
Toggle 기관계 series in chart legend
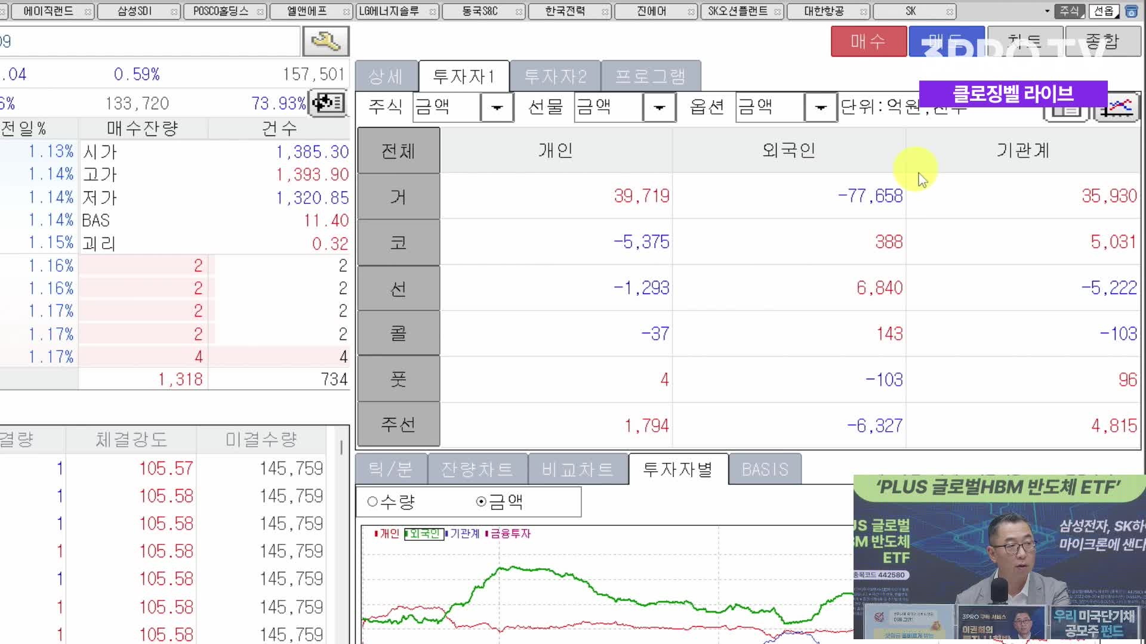[x=463, y=534]
